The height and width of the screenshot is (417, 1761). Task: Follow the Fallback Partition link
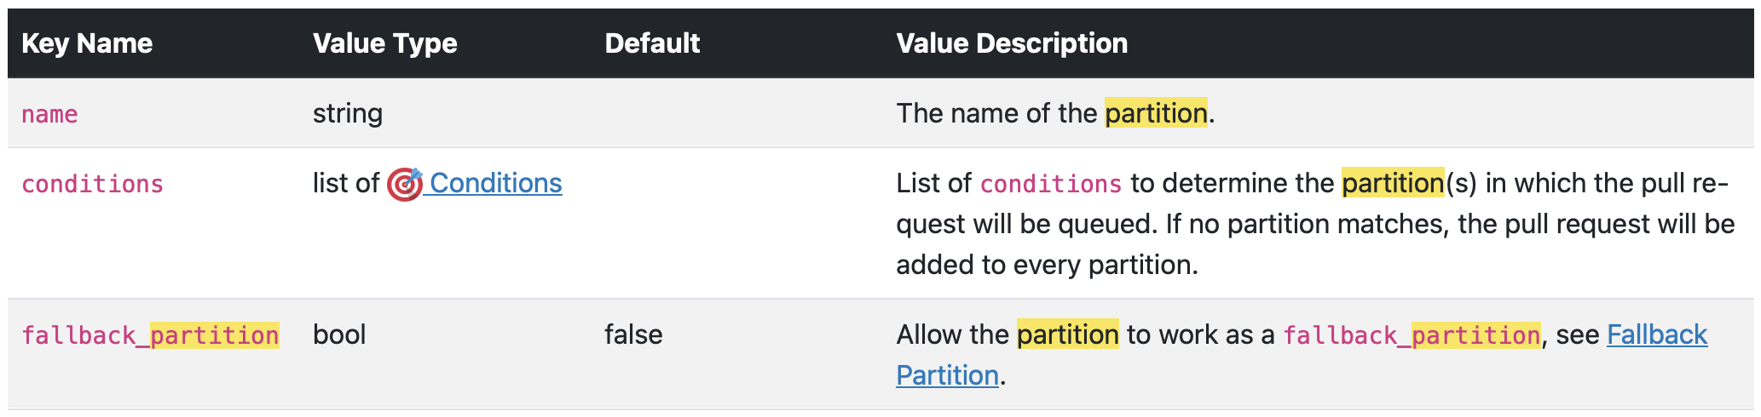click(1656, 334)
